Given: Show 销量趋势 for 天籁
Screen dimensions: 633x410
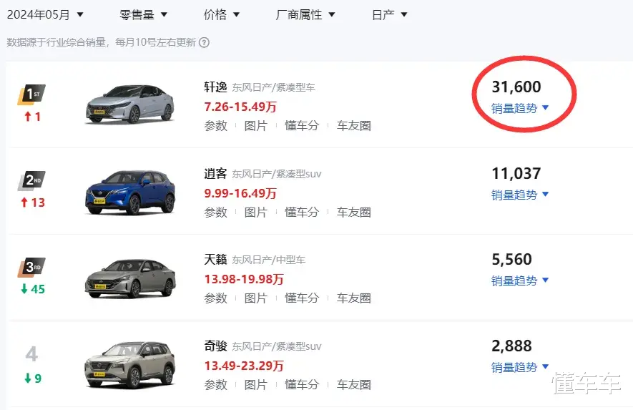Looking at the screenshot, I should point(520,280).
